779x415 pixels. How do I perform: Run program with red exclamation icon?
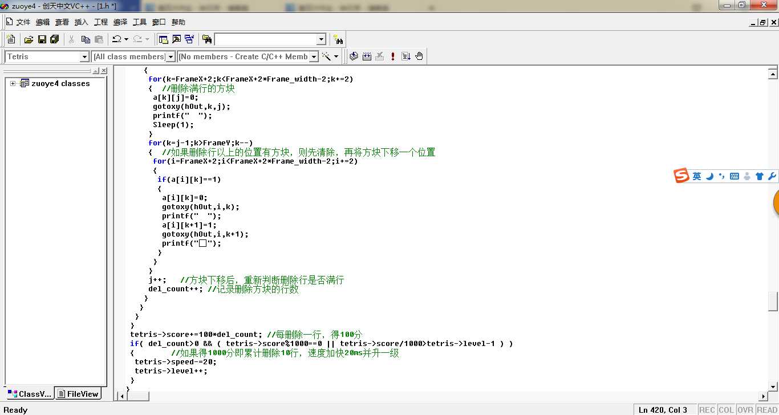coord(393,56)
